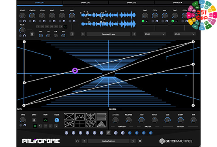Click the purple cursor ring on the path
217x147 pixels.
tap(75, 70)
